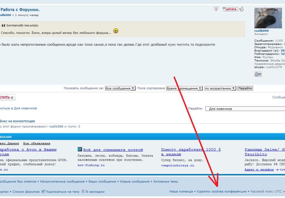Image resolution: width=285 pixels, height=198 pixels.
Task: Open ruslik066 username profile link
Action: [x=261, y=31]
